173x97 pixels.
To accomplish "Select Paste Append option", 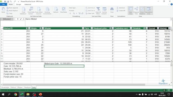I will (x=12, y=8).
